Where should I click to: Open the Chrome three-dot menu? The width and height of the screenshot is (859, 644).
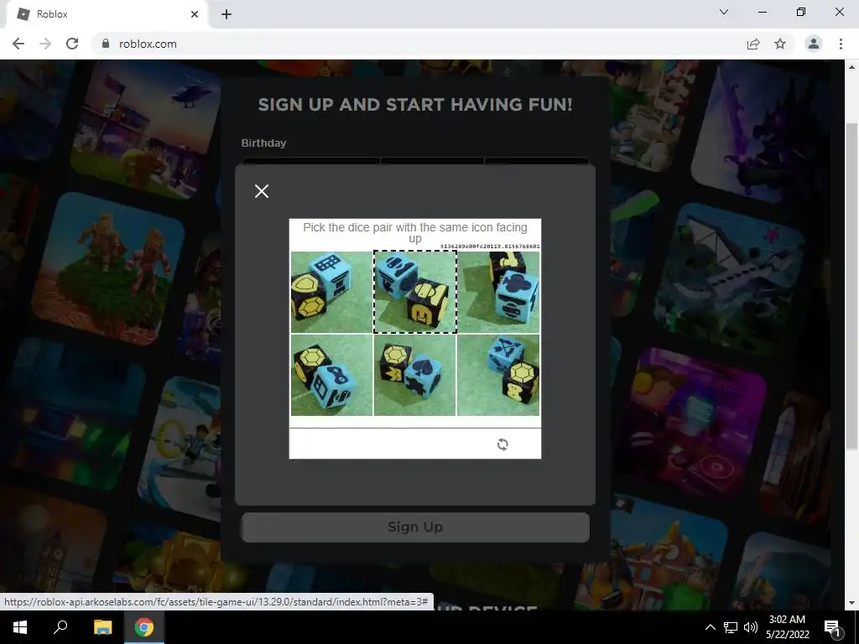coord(841,44)
